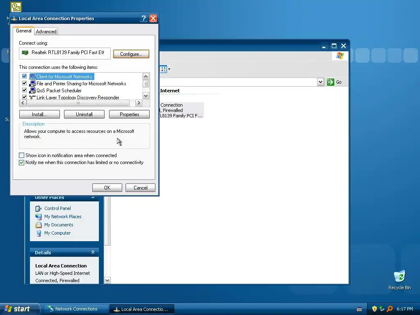Collapse the Details panel

(x=93, y=252)
